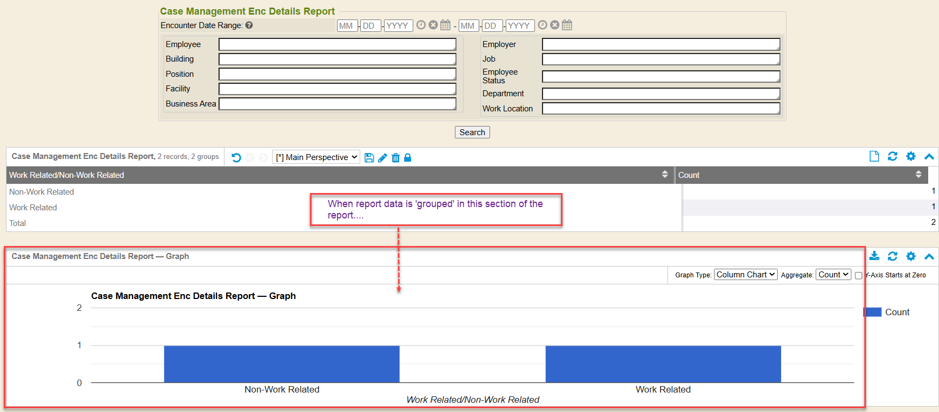The width and height of the screenshot is (939, 412).
Task: Click the Search button
Action: (x=472, y=132)
